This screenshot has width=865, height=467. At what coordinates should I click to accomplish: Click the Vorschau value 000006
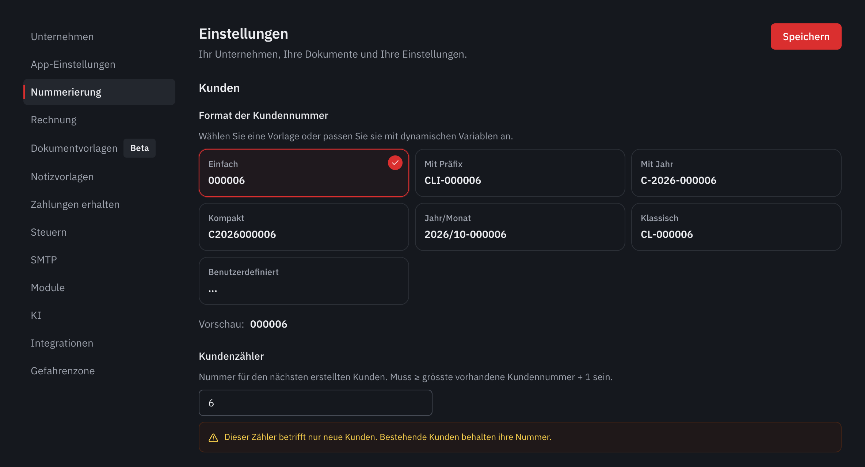click(x=268, y=324)
